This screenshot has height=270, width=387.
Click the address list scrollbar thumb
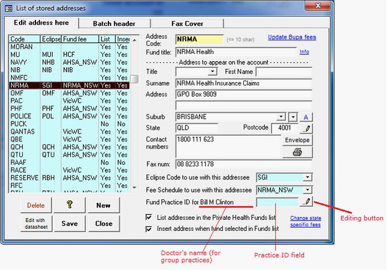[134, 79]
